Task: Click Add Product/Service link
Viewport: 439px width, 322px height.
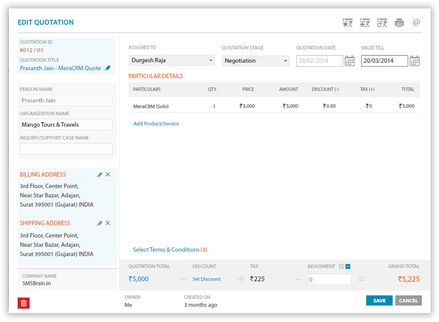Action: click(x=156, y=124)
